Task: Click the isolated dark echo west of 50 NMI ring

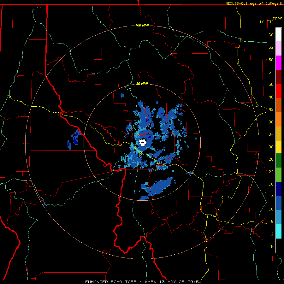Action: [76, 137]
